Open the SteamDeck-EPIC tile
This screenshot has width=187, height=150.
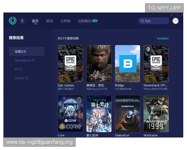click(x=156, y=63)
